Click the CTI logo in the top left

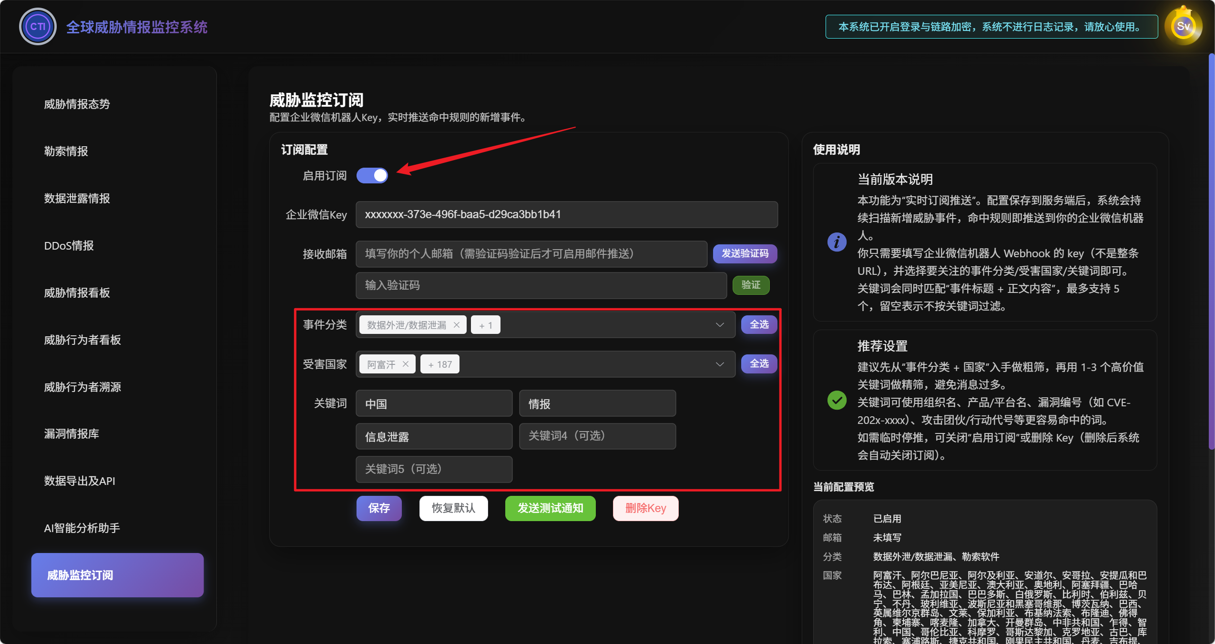37,26
